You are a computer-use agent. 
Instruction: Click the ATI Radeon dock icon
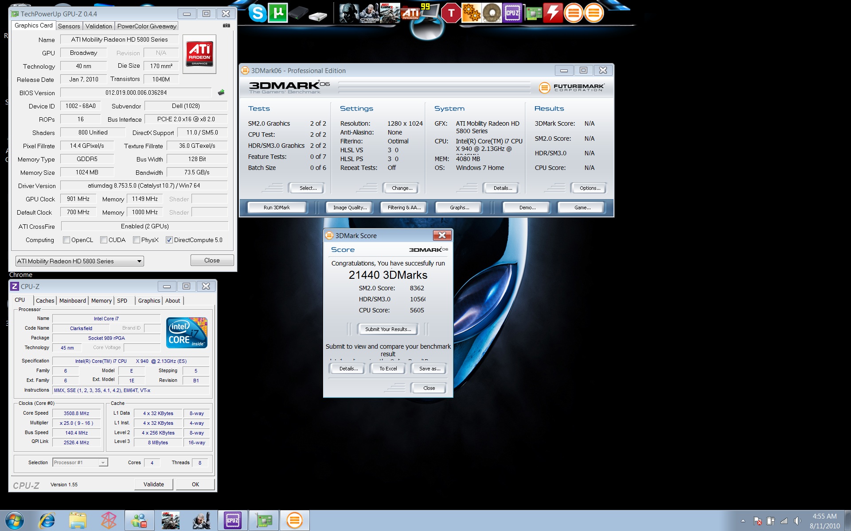coord(410,13)
